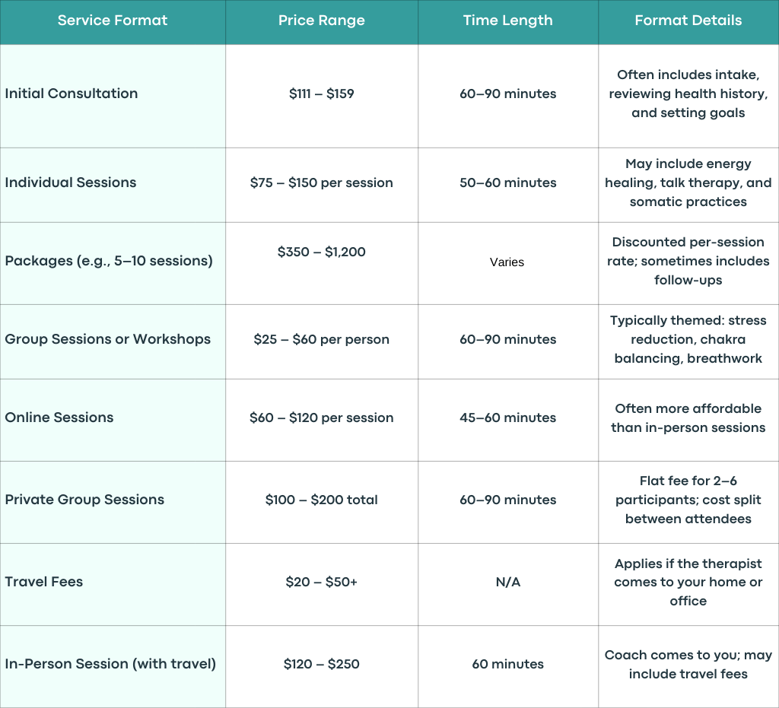This screenshot has height=708, width=779.
Task: Select the Individual Sessions row label
Action: 71,183
